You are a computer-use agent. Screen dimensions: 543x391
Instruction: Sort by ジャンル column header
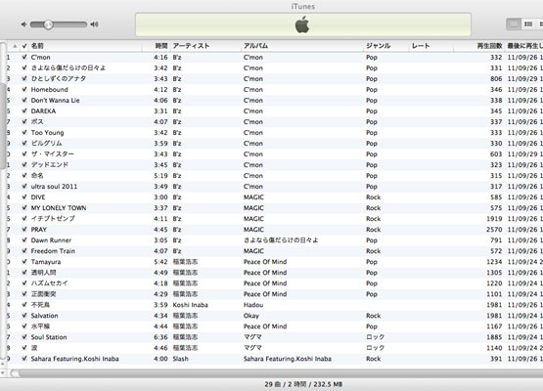[379, 46]
